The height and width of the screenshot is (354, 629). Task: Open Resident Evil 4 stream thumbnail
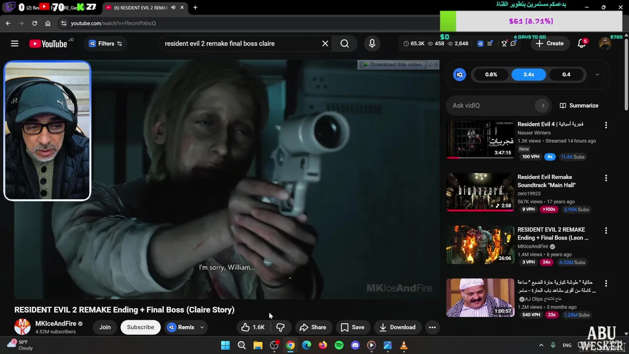[480, 140]
